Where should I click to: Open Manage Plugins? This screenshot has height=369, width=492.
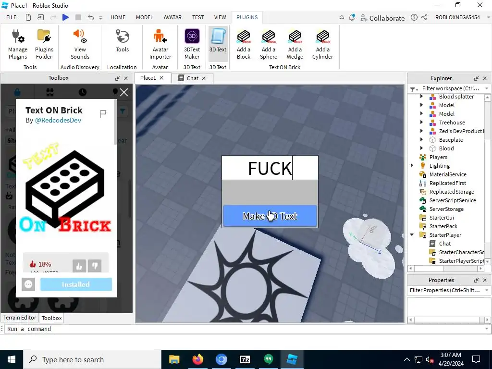click(x=18, y=45)
